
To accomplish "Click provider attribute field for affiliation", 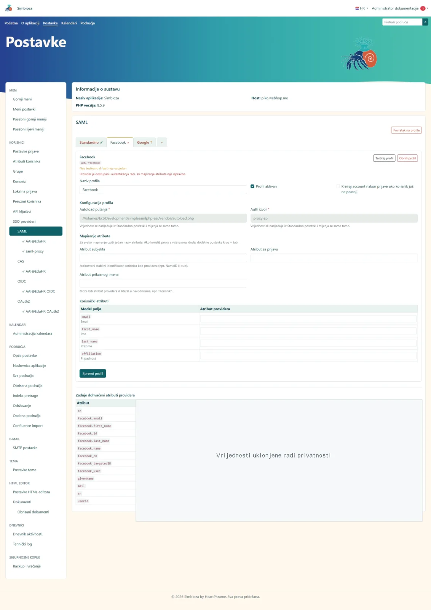I will click(x=308, y=356).
